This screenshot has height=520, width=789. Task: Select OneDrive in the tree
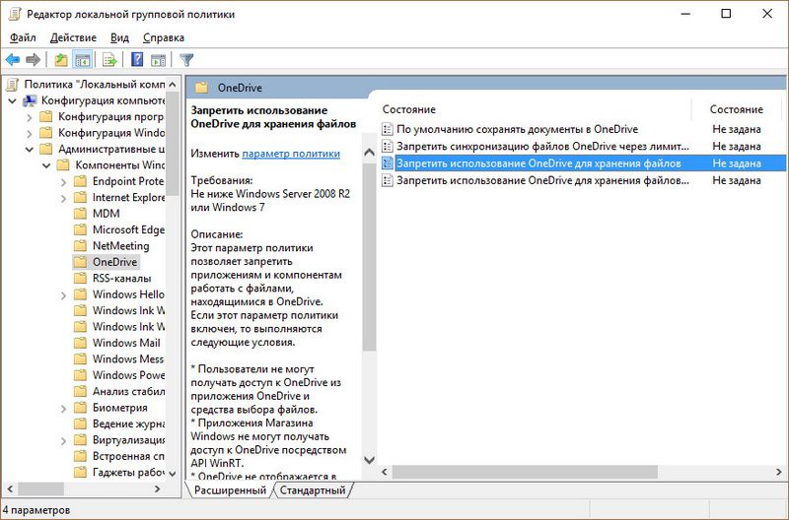pos(114,262)
